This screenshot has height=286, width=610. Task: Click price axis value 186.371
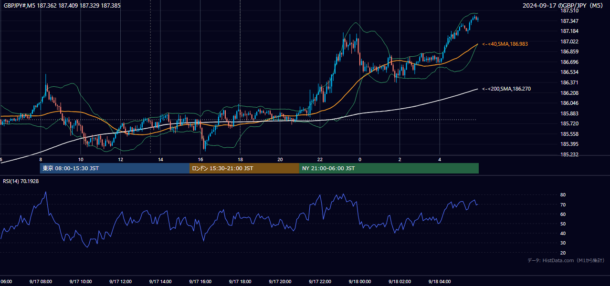[569, 82]
